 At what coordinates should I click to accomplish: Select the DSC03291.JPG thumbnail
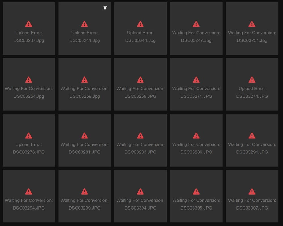point(252,140)
